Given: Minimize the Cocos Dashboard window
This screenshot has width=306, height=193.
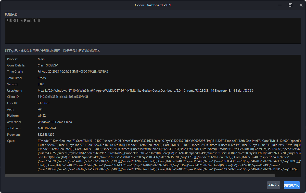Looking at the screenshot, I should [280, 5].
